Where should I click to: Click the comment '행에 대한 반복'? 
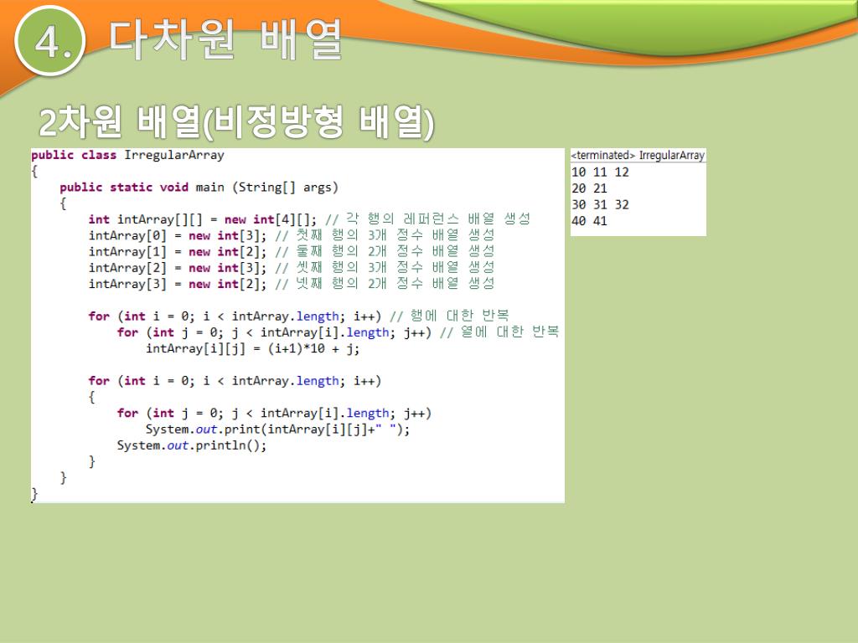click(x=460, y=316)
